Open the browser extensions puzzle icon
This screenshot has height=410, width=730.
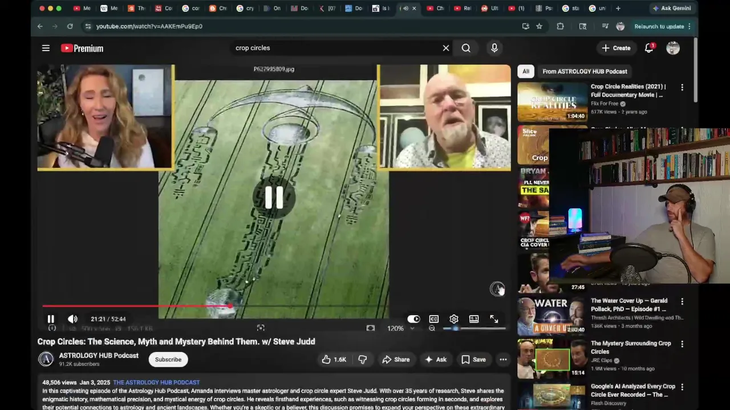560,26
